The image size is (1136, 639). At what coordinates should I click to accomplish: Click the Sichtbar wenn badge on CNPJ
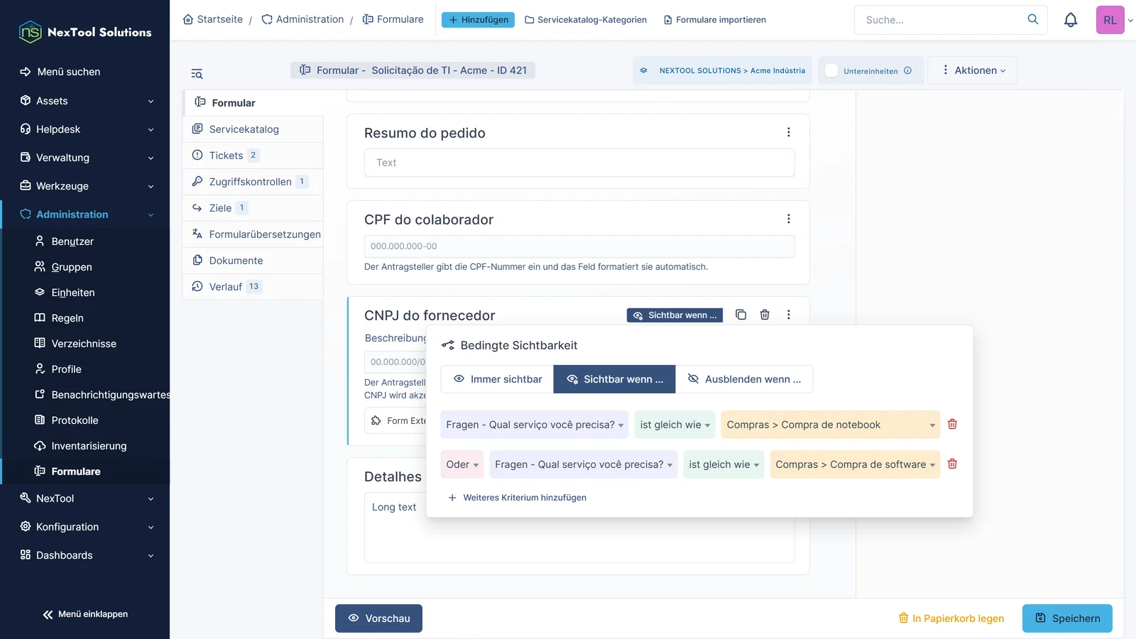tap(674, 315)
